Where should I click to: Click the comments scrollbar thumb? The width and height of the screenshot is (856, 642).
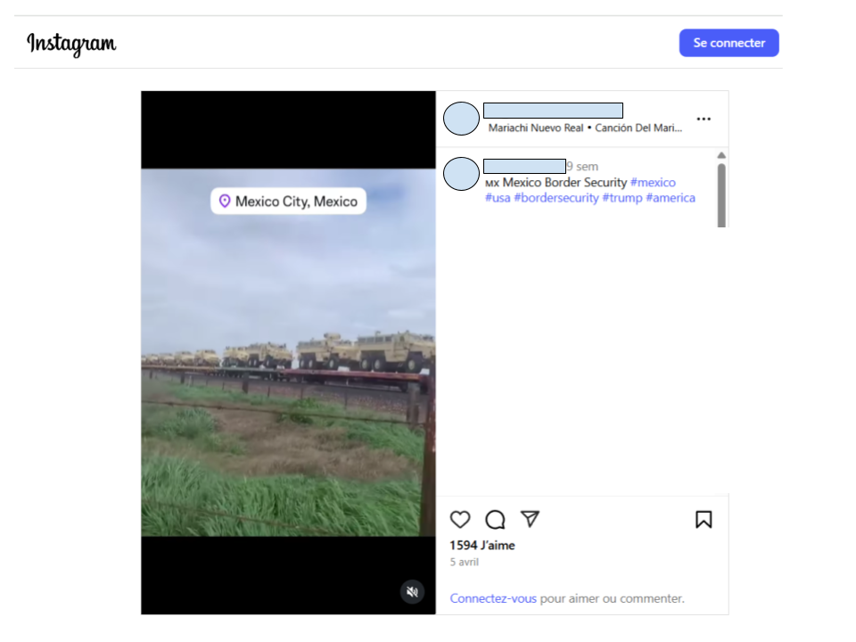tap(721, 195)
